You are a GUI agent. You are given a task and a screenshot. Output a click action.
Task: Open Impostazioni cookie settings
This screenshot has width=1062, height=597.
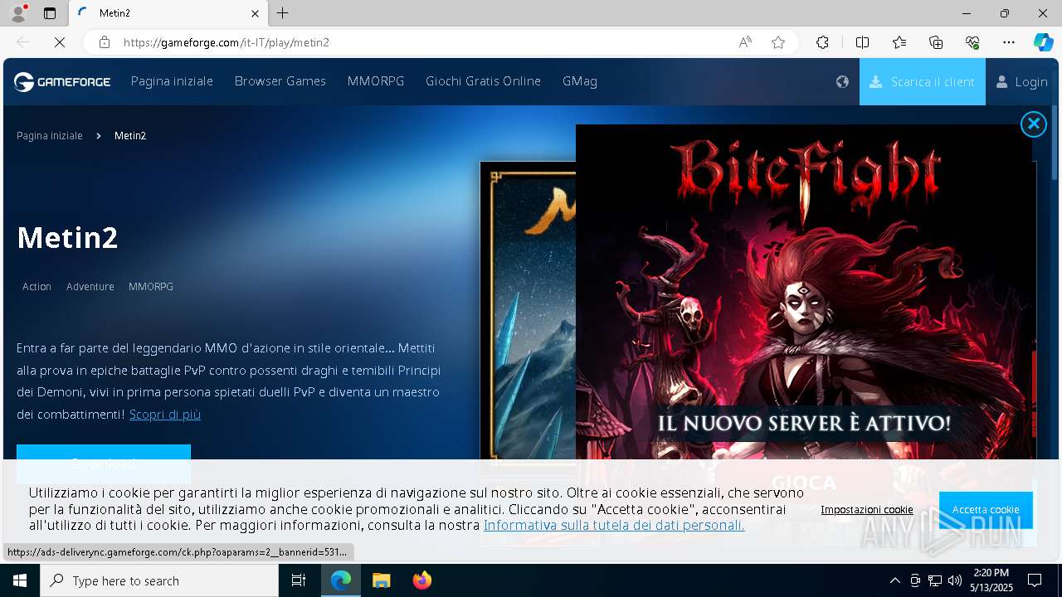pyautogui.click(x=867, y=510)
